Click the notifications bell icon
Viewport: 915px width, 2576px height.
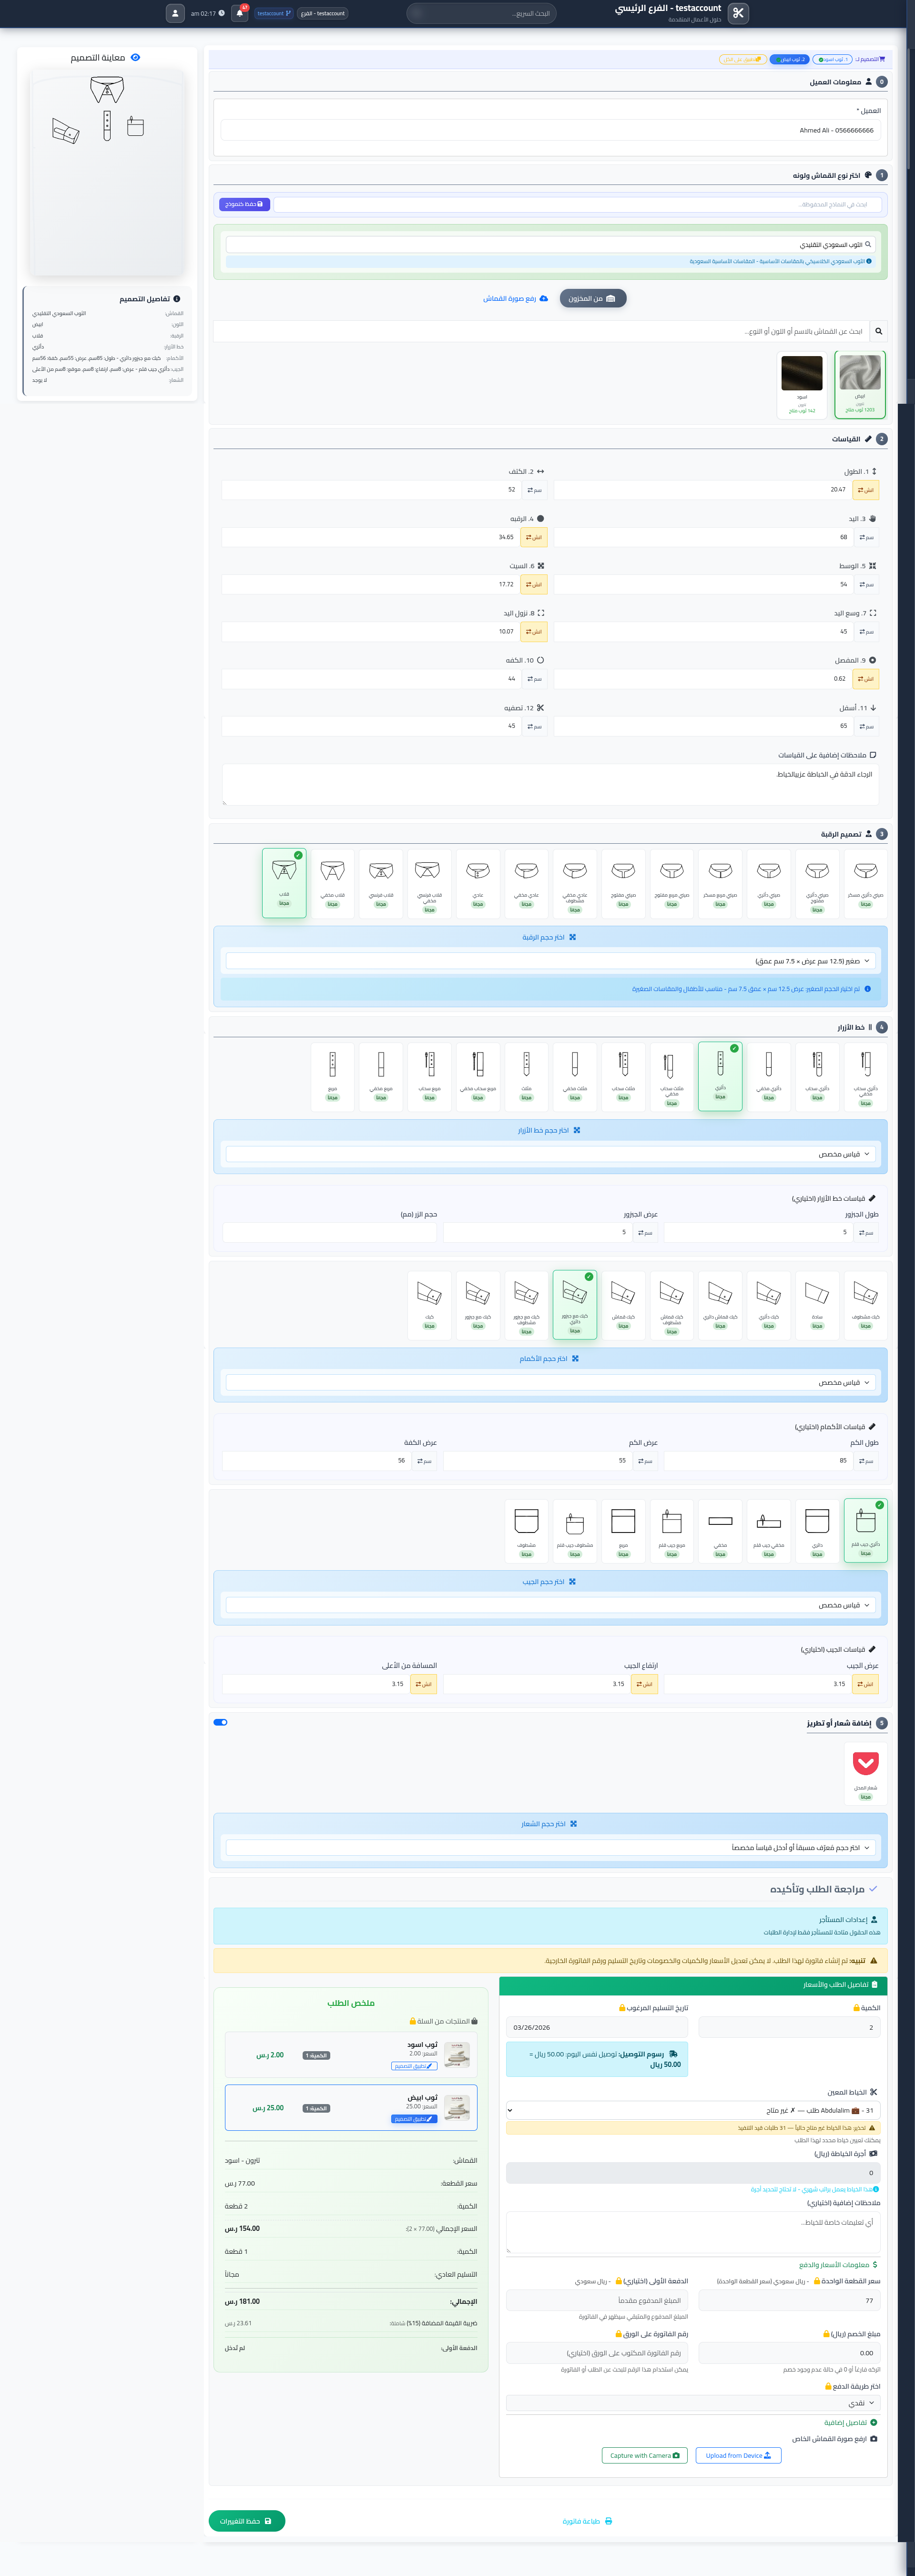pos(239,13)
